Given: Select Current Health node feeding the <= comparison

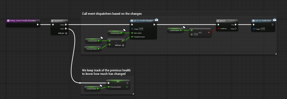Looking at the screenshot, I should point(175,30).
